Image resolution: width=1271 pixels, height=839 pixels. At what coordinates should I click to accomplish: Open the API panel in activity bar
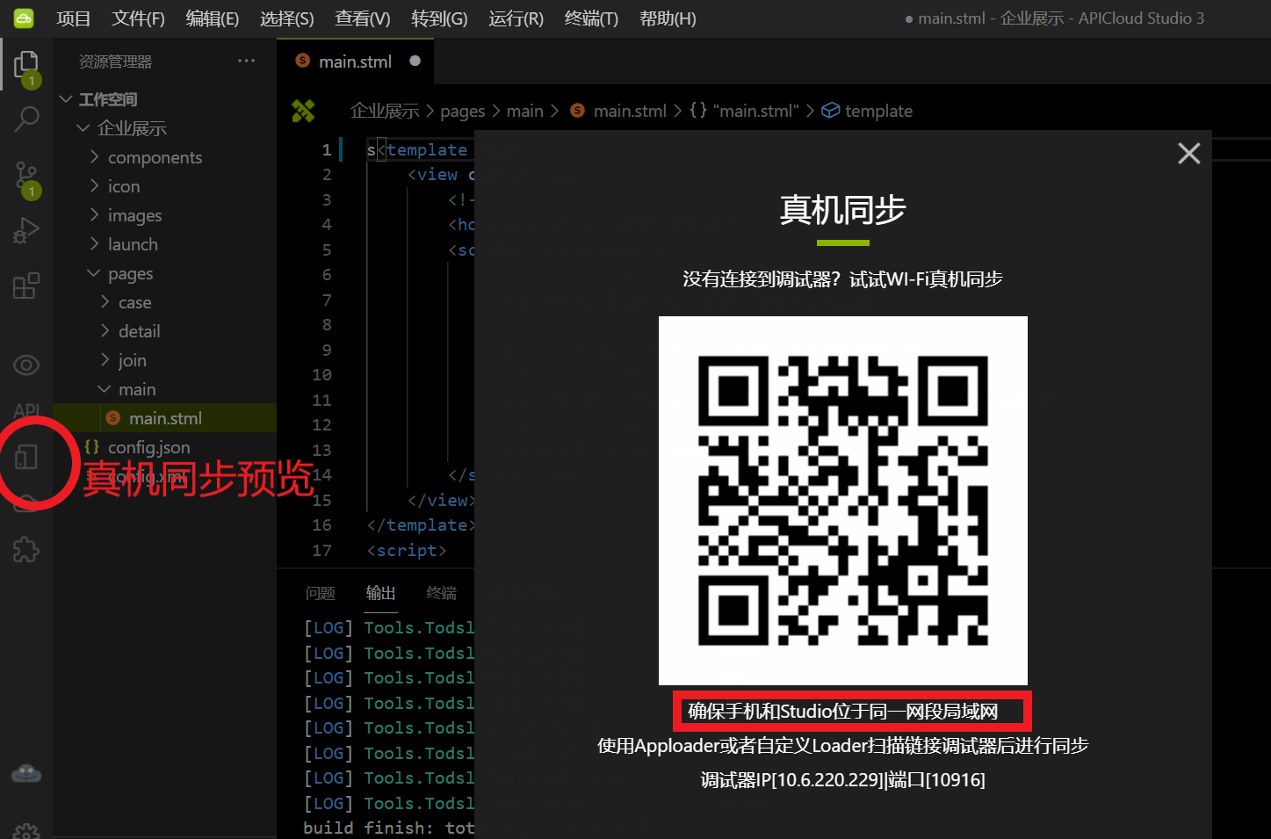26,410
